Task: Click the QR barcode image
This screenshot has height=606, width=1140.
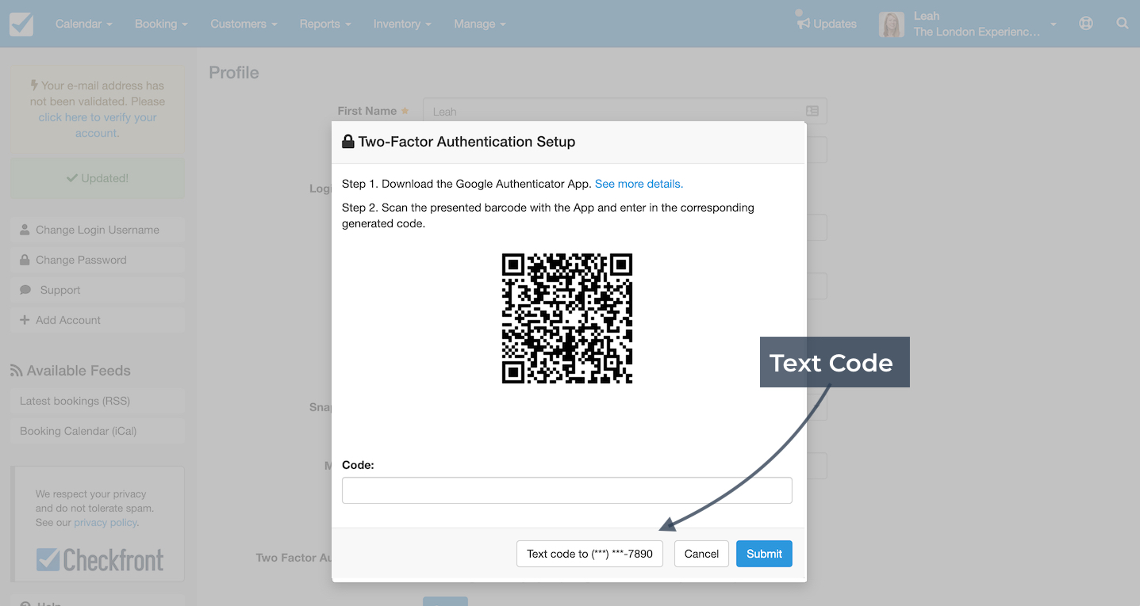Action: 567,318
